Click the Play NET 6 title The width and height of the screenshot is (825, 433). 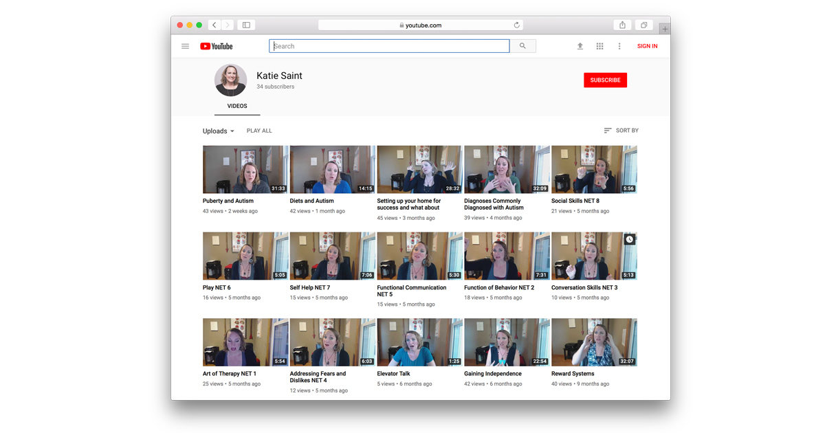click(217, 288)
